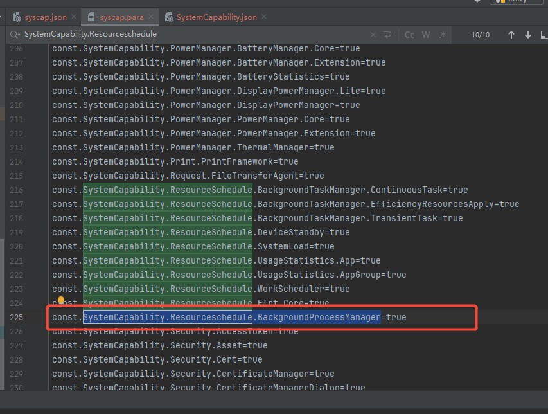This screenshot has width=548, height=414.
Task: Click the Request.FileTransferAgent=true line
Action: click(x=188, y=175)
